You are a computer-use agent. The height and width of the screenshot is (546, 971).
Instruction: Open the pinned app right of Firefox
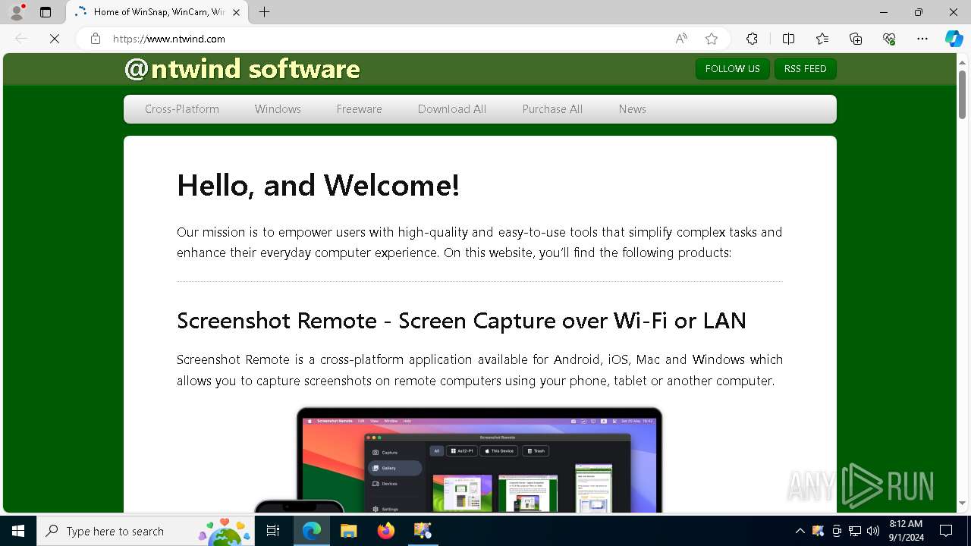pyautogui.click(x=423, y=531)
